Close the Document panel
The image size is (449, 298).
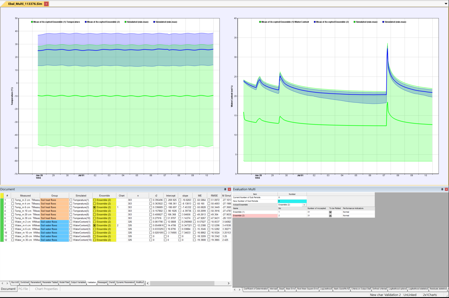tap(229, 189)
